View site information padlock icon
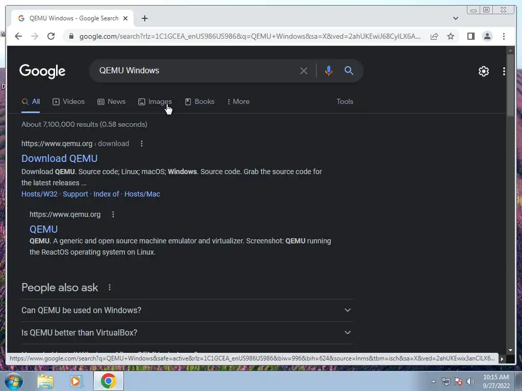This screenshot has height=391, width=522. pos(71,36)
